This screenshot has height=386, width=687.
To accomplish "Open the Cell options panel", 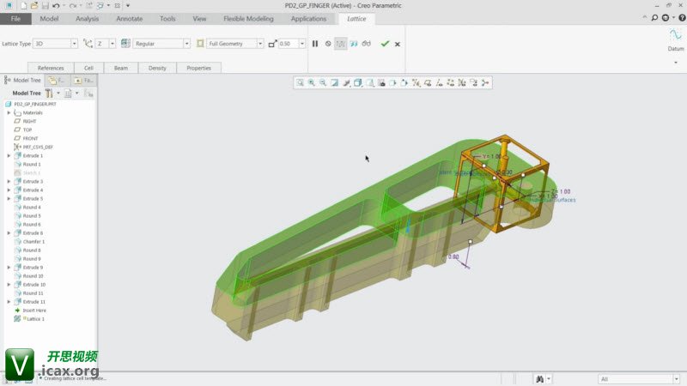I will coord(88,68).
